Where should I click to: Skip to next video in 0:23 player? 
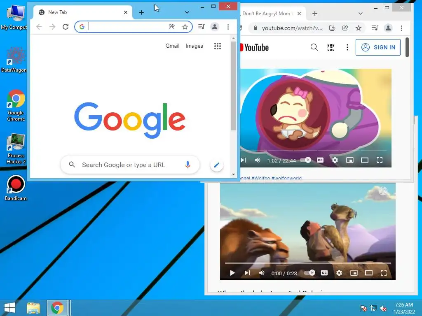(247, 273)
